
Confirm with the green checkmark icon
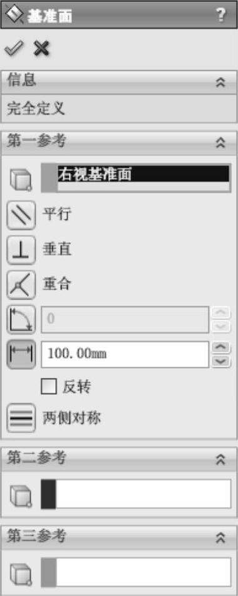[x=14, y=48]
